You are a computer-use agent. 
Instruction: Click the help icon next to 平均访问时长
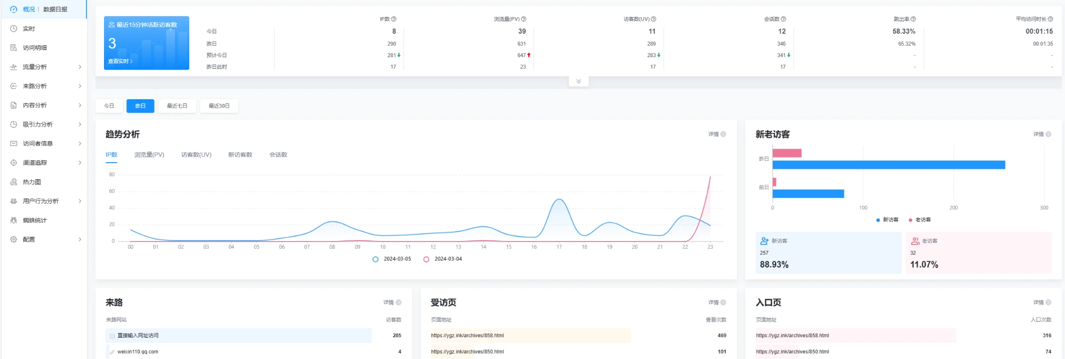click(1050, 19)
